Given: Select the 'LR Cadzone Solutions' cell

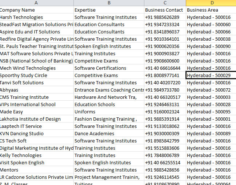Looking at the screenshot, I should pos(37,177).
